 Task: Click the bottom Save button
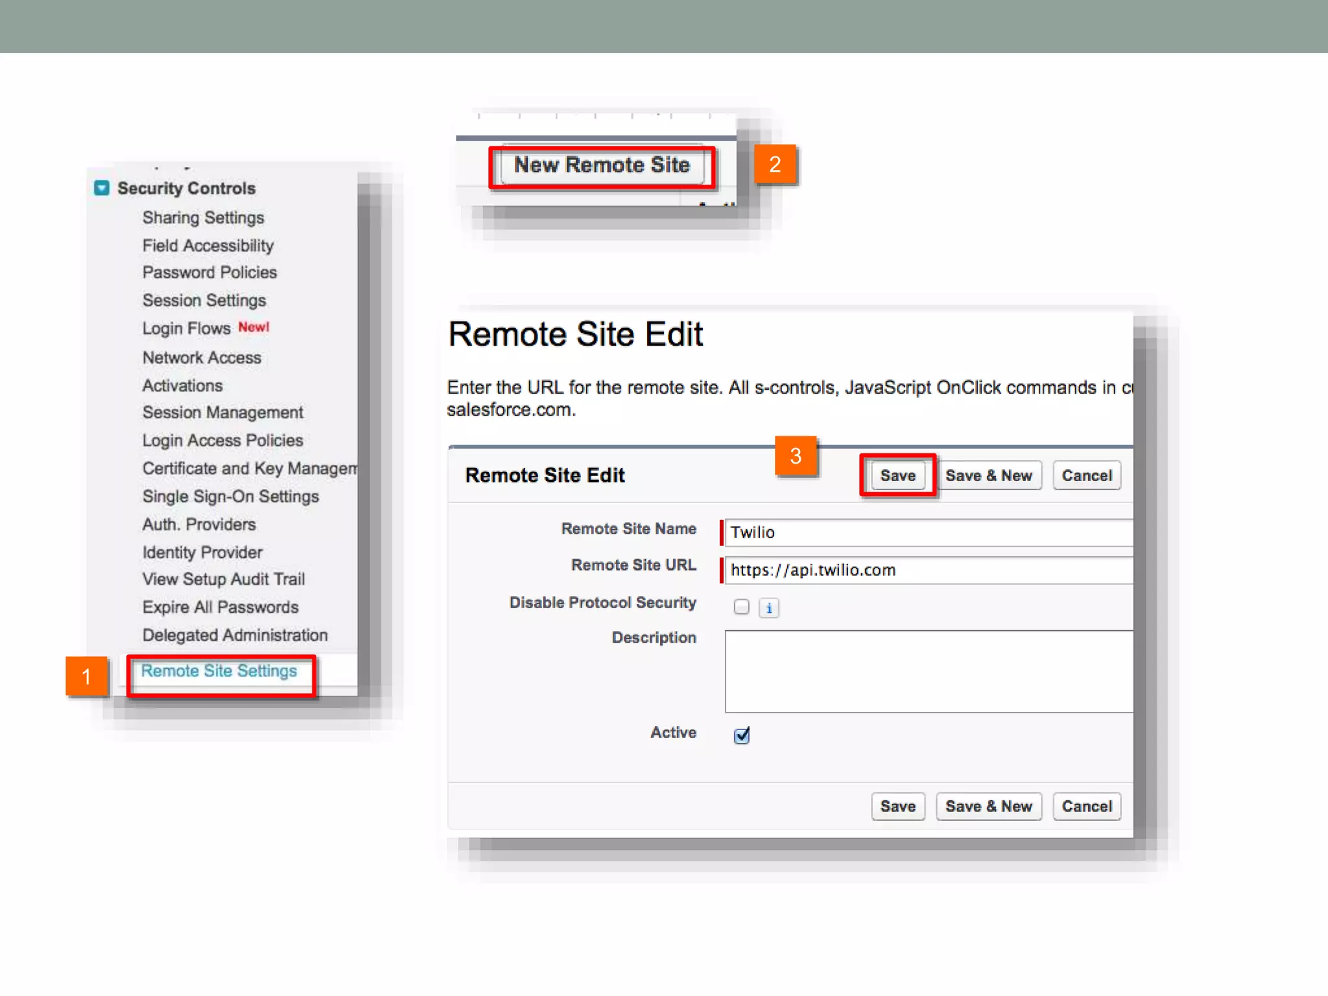(x=897, y=806)
